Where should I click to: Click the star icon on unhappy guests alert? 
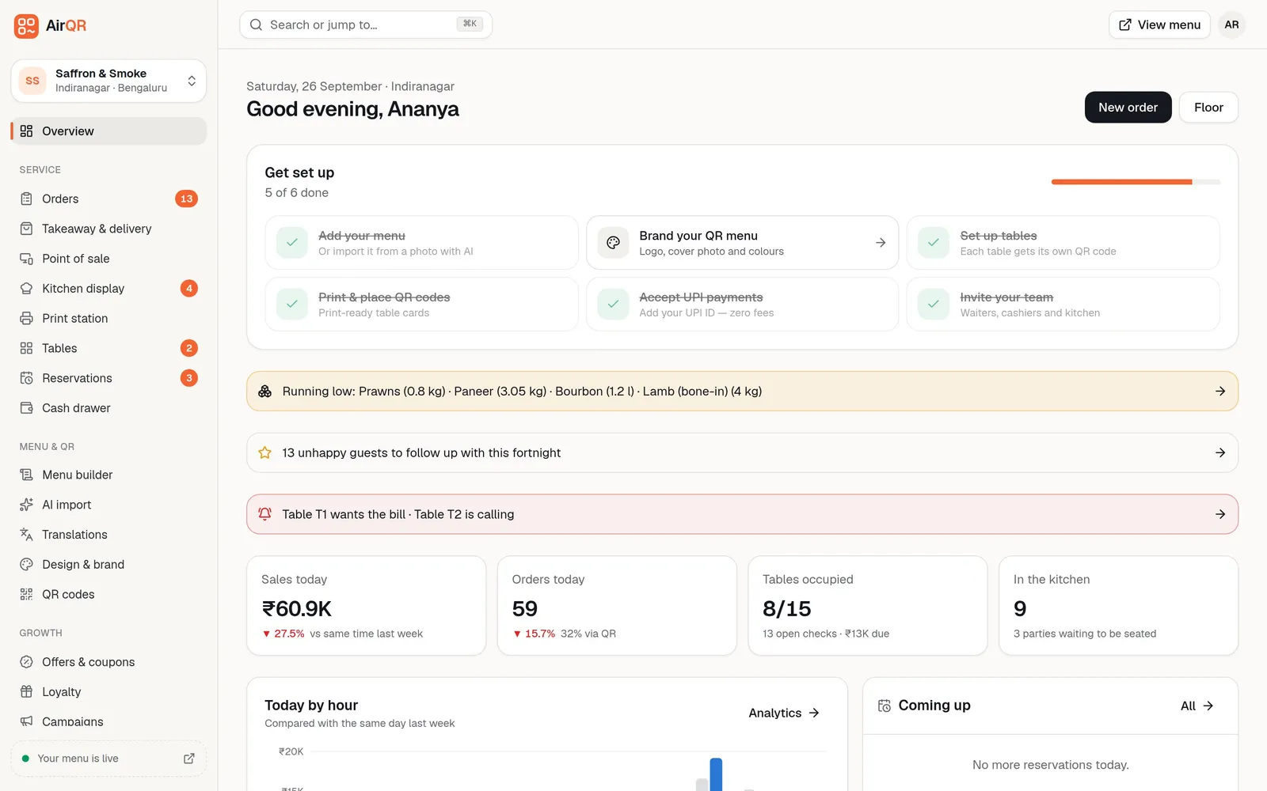(264, 452)
